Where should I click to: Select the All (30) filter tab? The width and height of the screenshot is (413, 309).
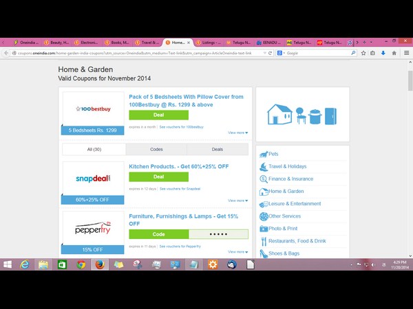pyautogui.click(x=94, y=149)
